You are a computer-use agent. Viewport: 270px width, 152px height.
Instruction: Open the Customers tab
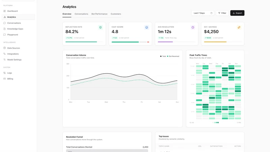click(116, 14)
